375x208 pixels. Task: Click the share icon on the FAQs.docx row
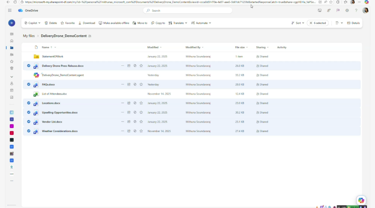(x=129, y=84)
